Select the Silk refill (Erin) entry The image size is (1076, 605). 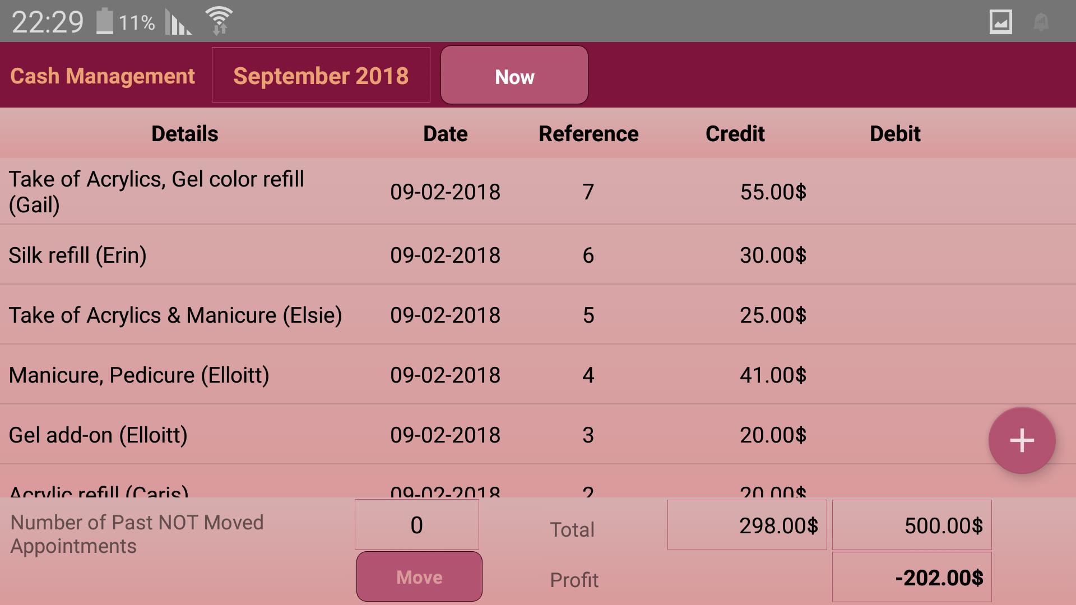[538, 255]
